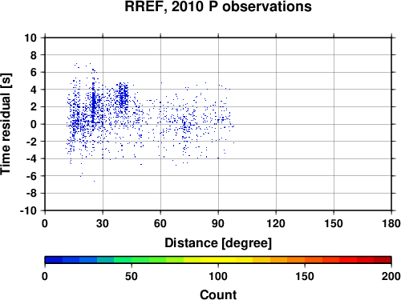Image resolution: width=401 pixels, height=300 pixels.
Task: Select the dark red colorbar segment at 200
Action: pos(383,260)
